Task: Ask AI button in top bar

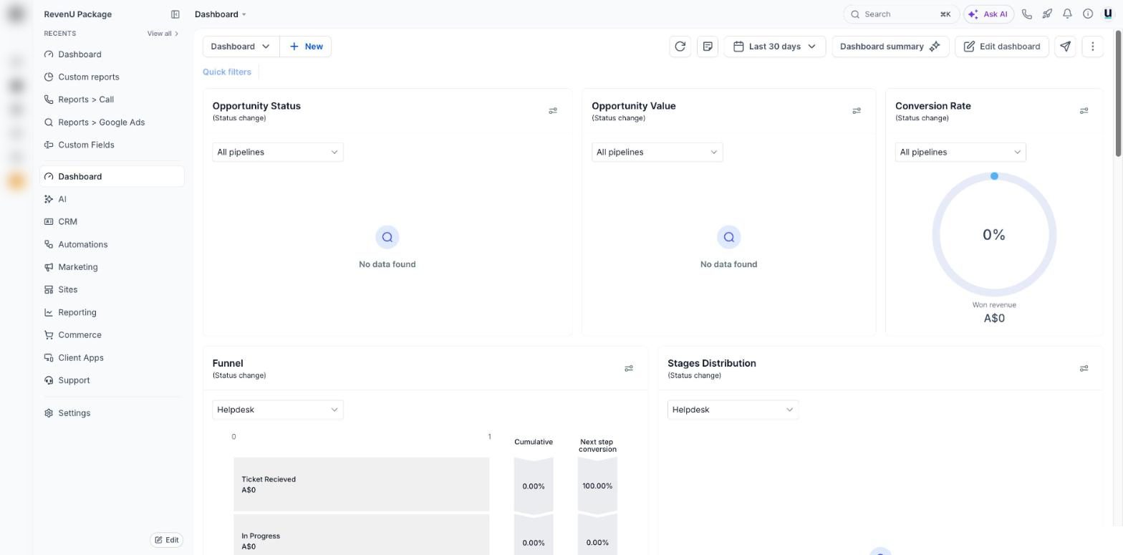Action: pyautogui.click(x=988, y=14)
